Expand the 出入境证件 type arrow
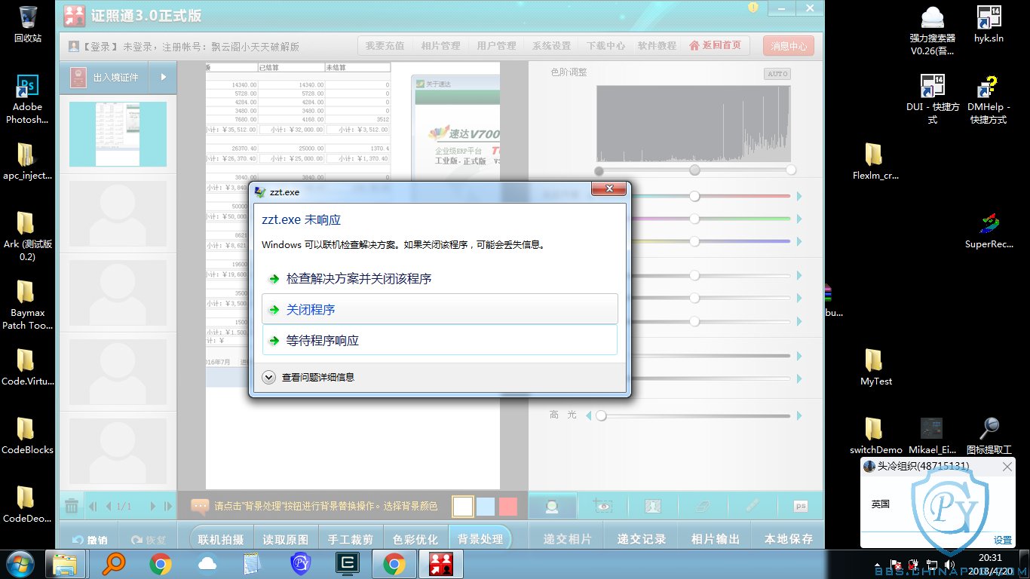Screen dimensions: 1030x579 pos(163,78)
